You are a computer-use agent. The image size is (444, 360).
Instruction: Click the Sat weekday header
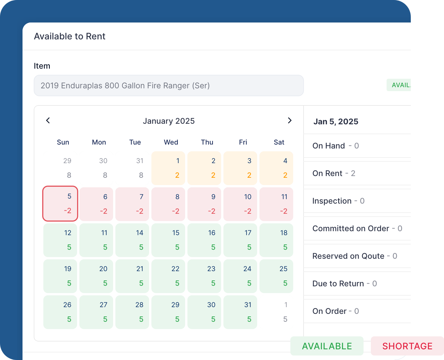[279, 142]
